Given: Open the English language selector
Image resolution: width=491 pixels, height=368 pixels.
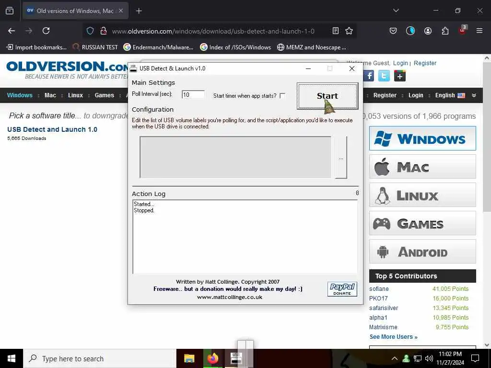Looking at the screenshot, I should click(450, 95).
